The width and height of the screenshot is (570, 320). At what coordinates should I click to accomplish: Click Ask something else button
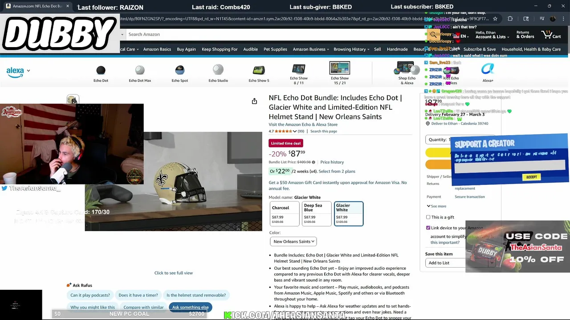[191, 307]
